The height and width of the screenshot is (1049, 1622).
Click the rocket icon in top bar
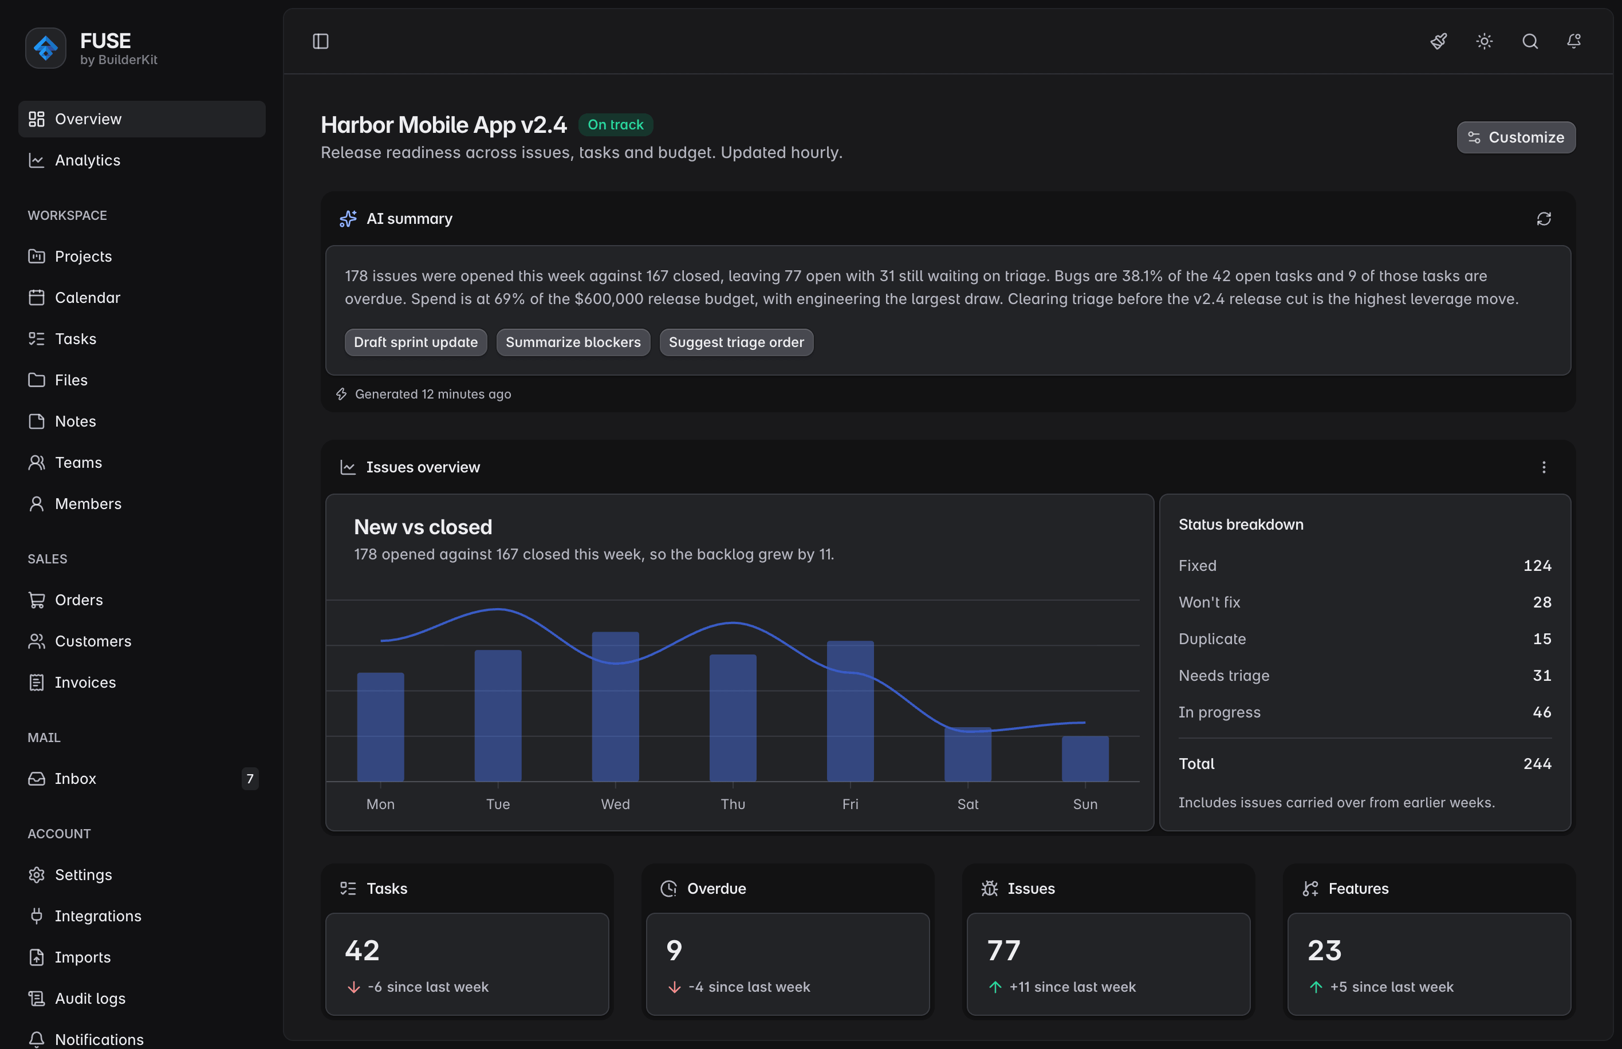click(1439, 42)
